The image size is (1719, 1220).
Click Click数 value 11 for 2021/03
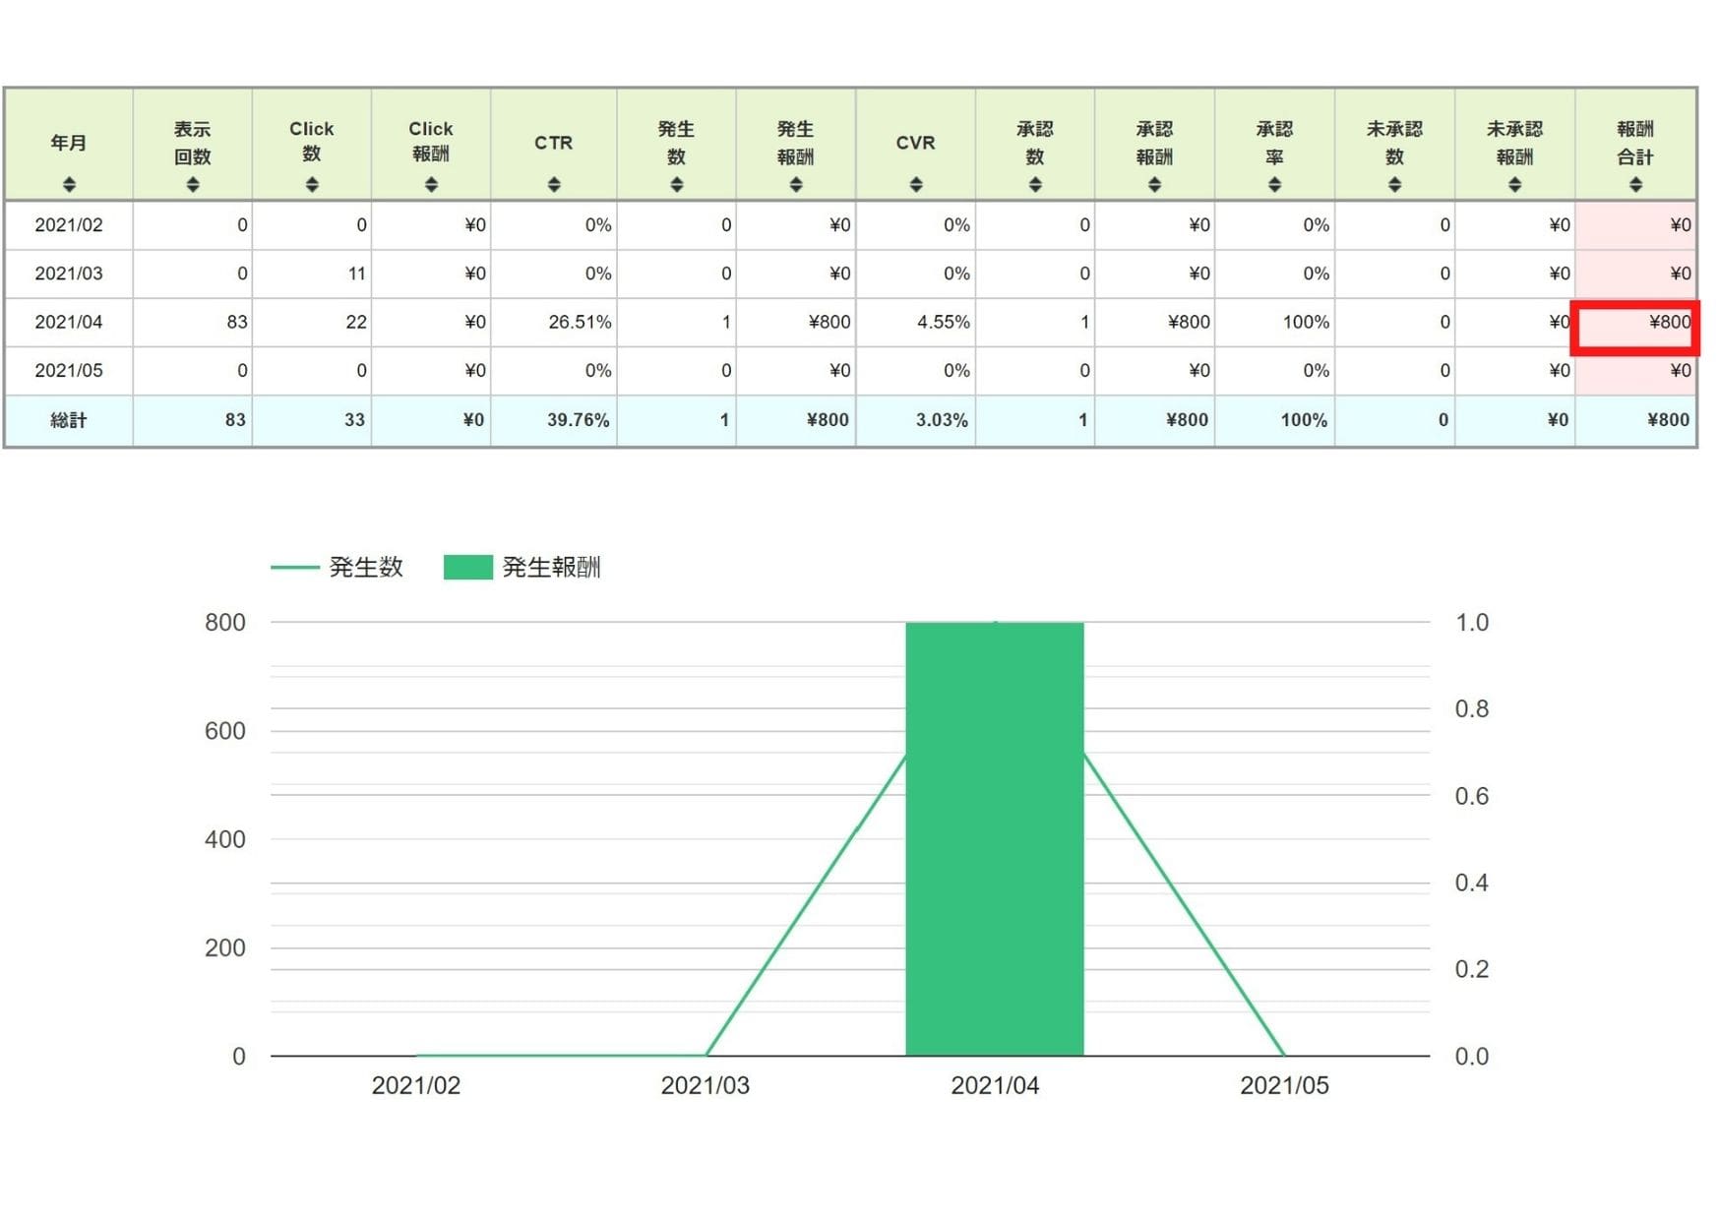312,274
